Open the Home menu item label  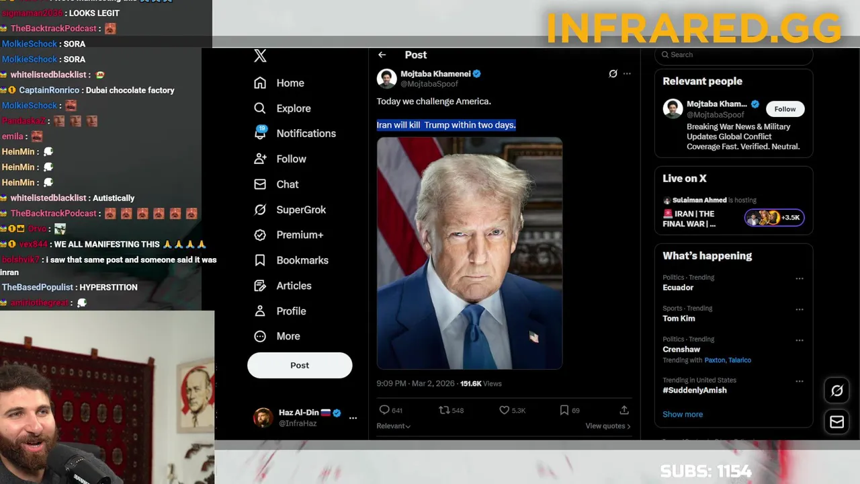[290, 83]
